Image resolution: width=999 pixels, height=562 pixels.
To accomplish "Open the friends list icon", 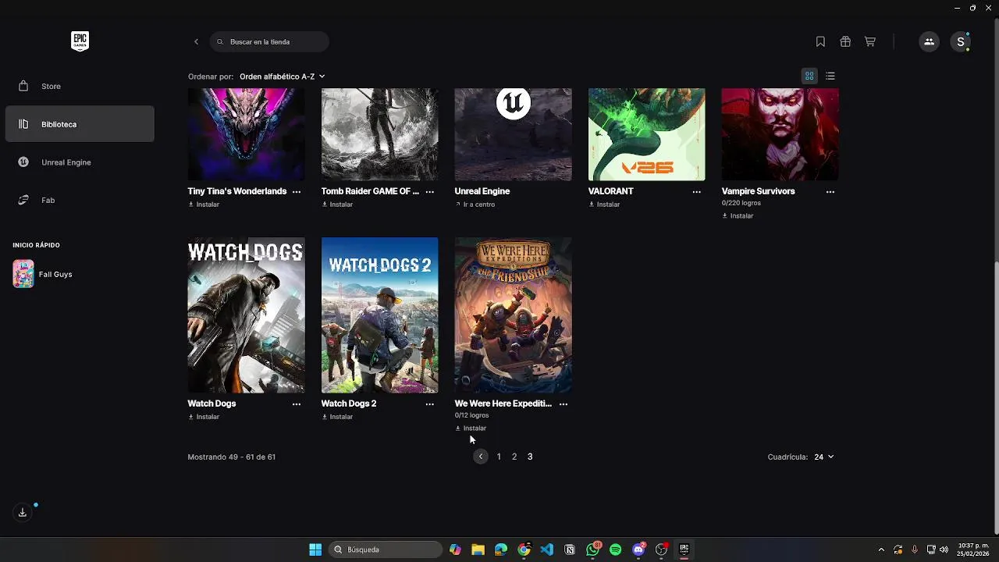I will coord(929,41).
